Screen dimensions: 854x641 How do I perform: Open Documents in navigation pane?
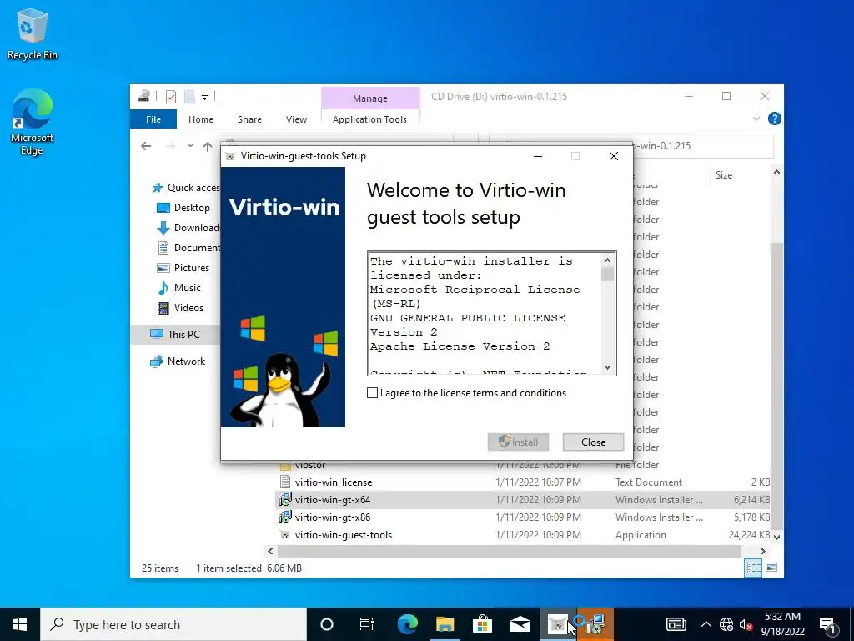click(188, 247)
